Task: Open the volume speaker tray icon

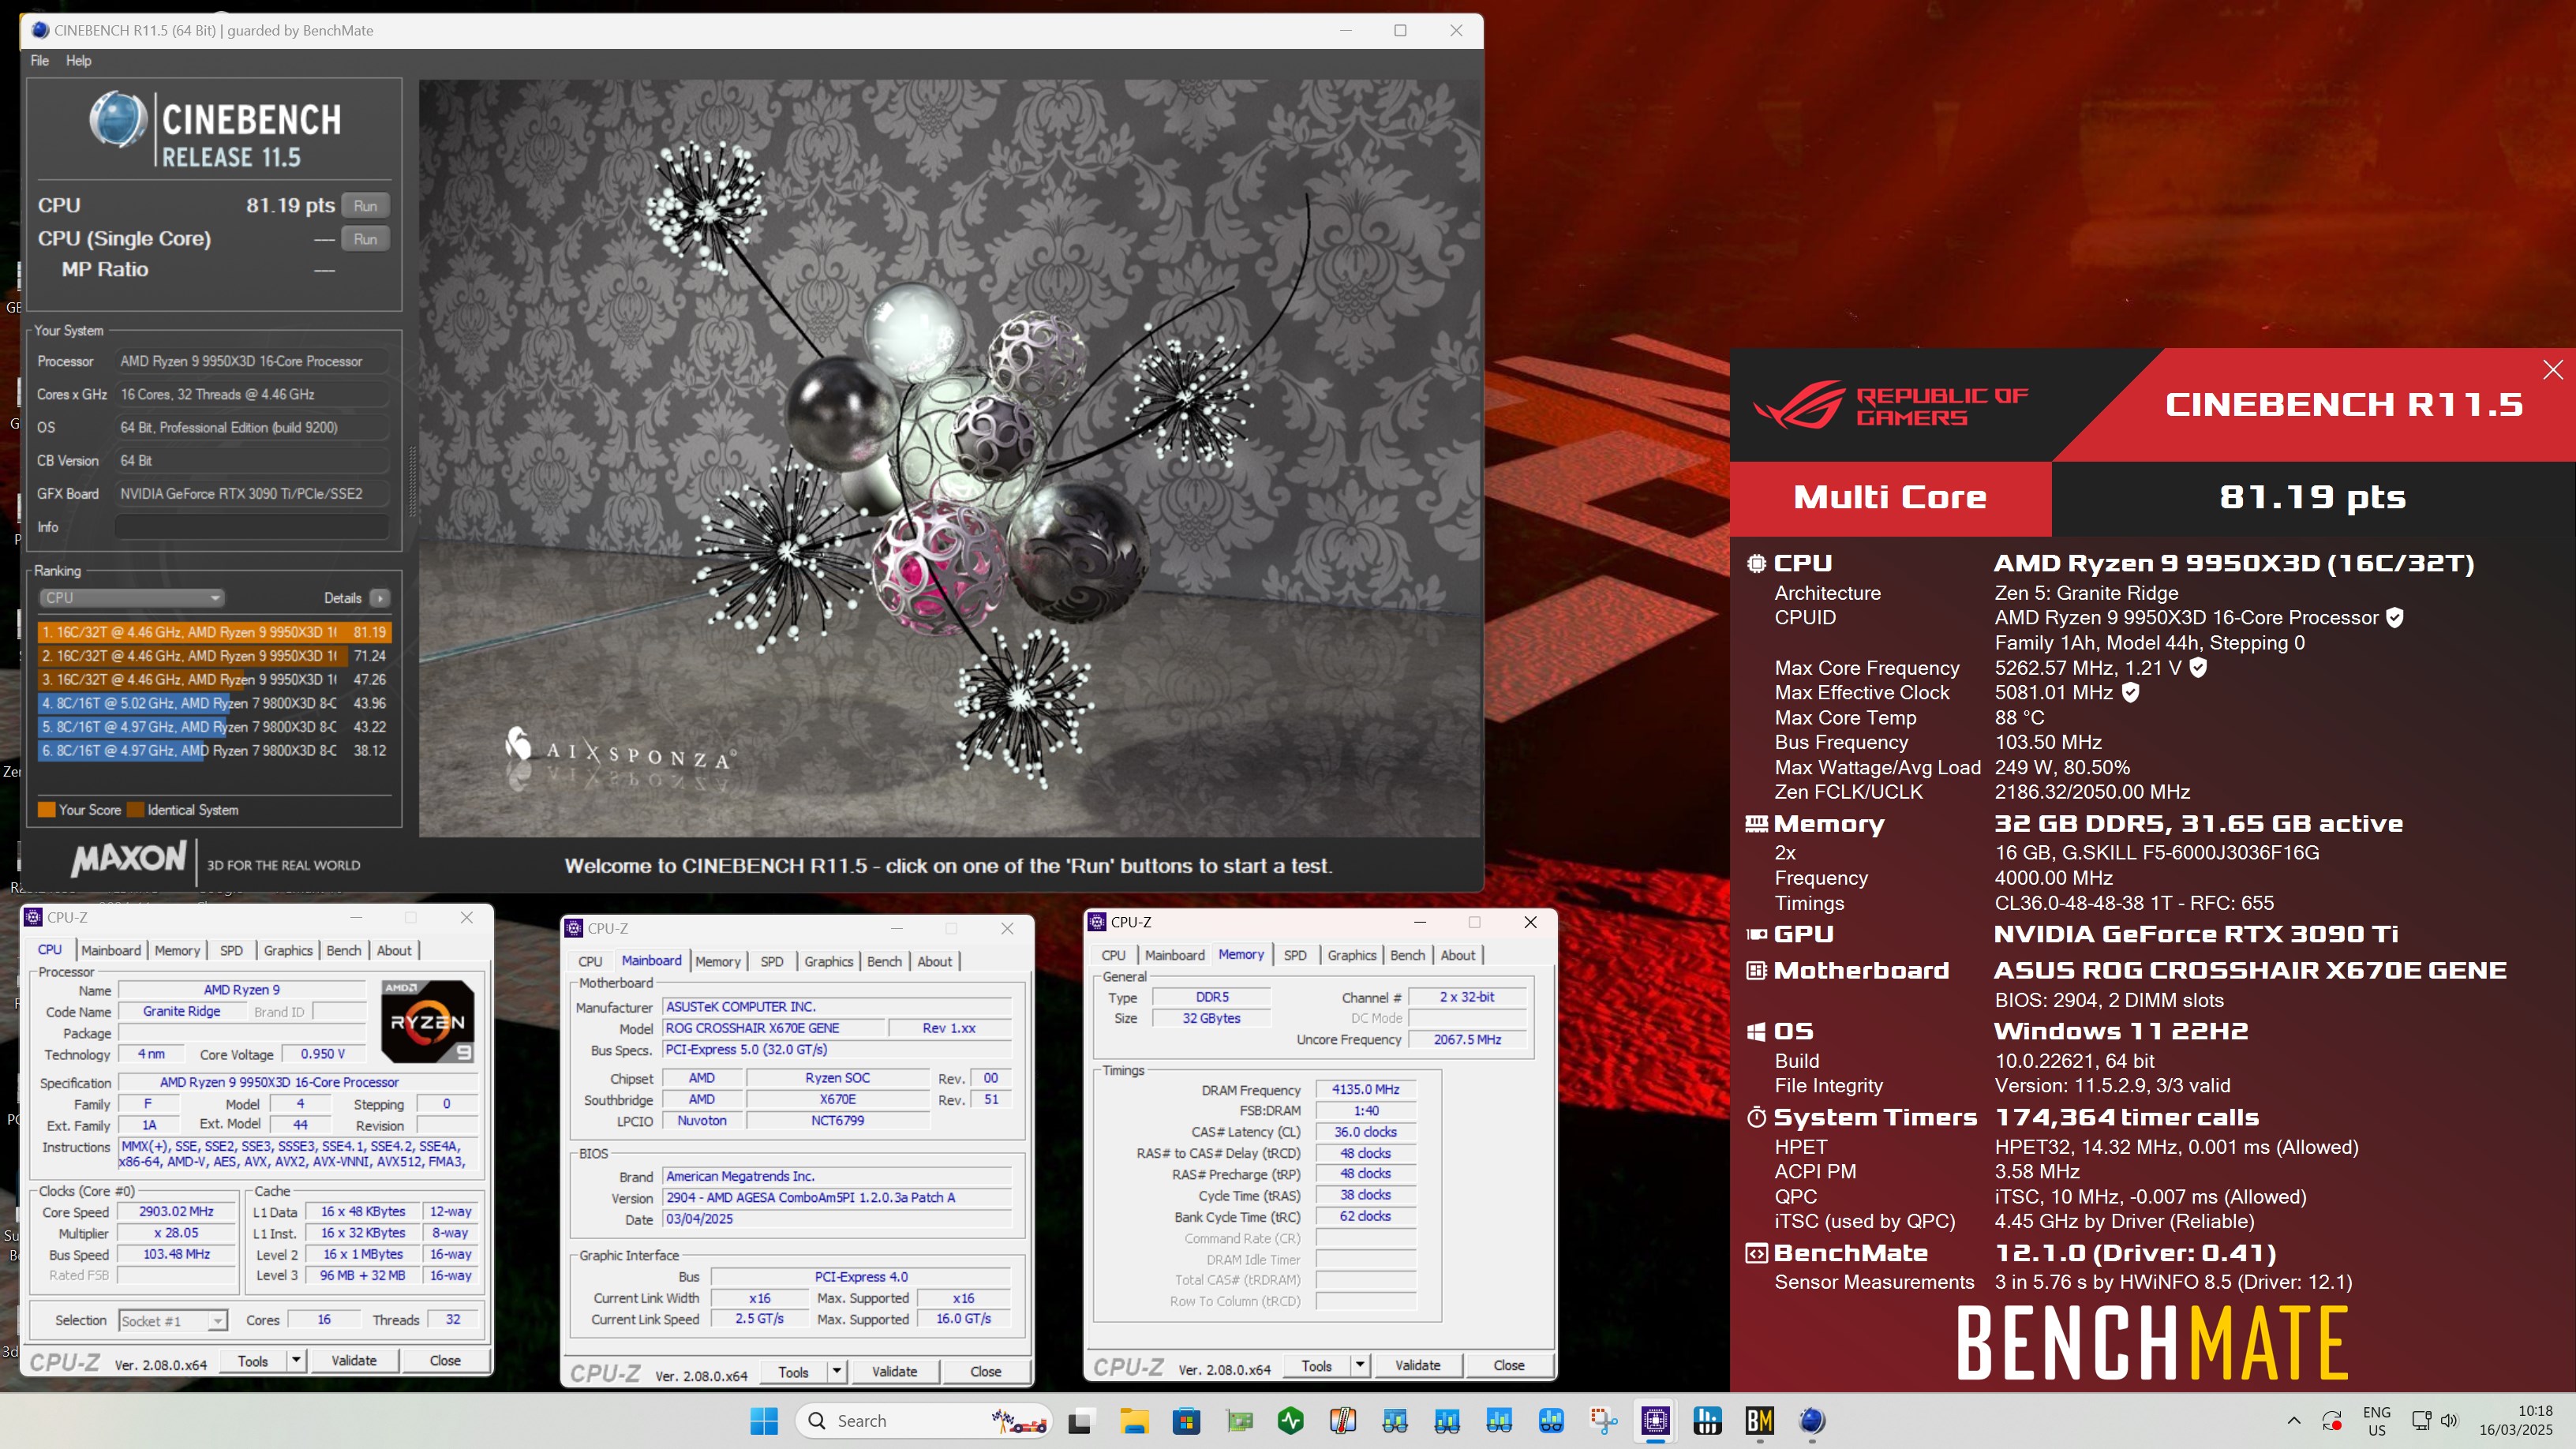Action: pyautogui.click(x=2449, y=1420)
